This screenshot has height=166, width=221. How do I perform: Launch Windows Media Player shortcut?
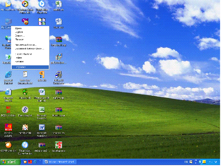25,4
